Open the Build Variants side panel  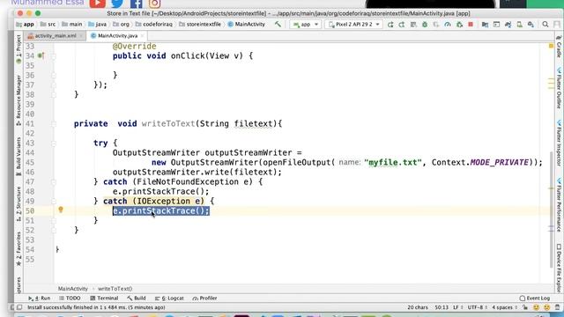click(x=19, y=157)
